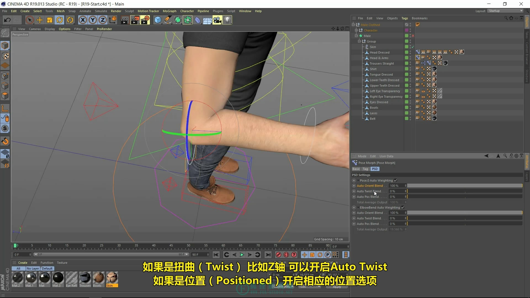
Task: Enable Texture mode in left palette
Action: coord(5,56)
